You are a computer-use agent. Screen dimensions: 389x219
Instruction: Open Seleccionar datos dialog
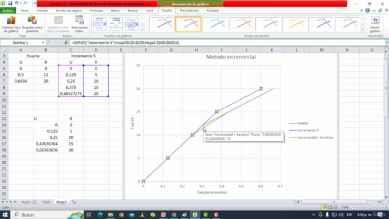tap(80, 24)
